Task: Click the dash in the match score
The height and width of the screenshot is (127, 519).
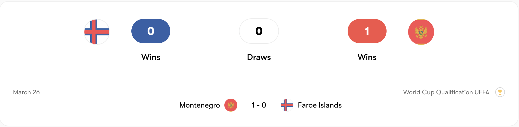Action: (x=258, y=105)
